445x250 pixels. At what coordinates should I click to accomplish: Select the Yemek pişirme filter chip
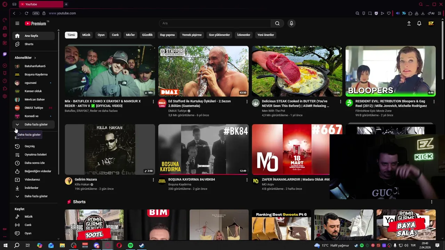pyautogui.click(x=192, y=35)
